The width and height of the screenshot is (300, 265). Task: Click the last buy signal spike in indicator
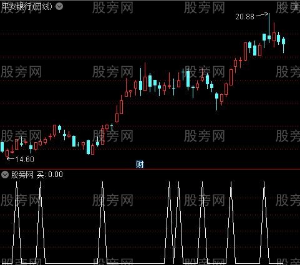264,223
